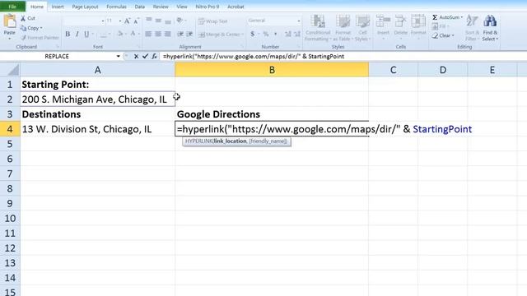527x296 pixels.
Task: Click inside the formula bar text
Action: [254, 57]
